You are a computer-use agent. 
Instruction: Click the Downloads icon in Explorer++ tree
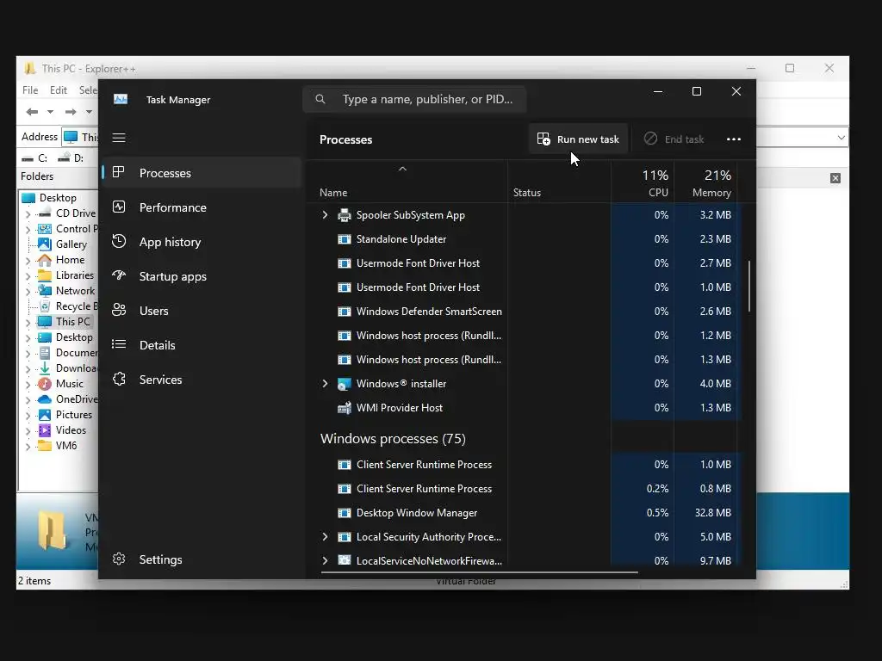[45, 368]
